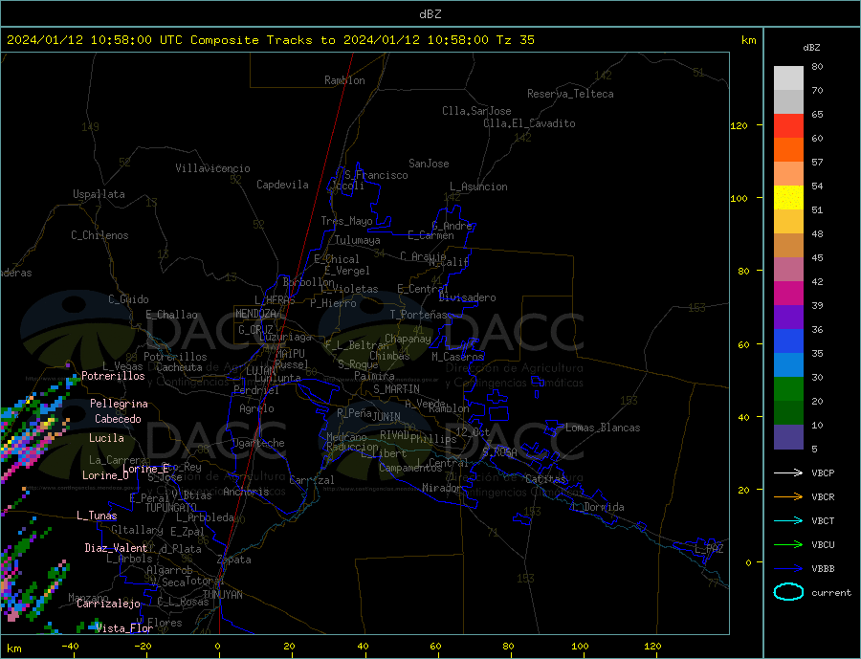Click the L_Tunas label
This screenshot has height=659, width=861.
click(97, 516)
